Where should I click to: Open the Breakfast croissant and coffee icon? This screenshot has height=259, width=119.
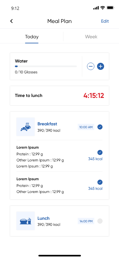click(x=25, y=127)
